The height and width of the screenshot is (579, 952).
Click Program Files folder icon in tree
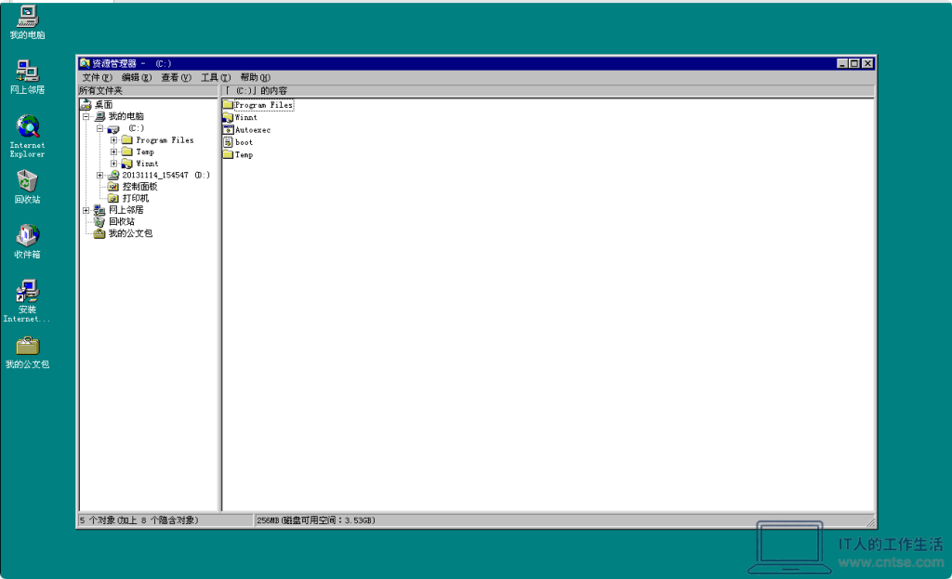126,140
